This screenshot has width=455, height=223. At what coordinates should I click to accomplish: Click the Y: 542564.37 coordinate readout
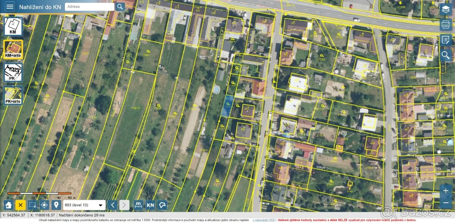[x=14, y=215]
